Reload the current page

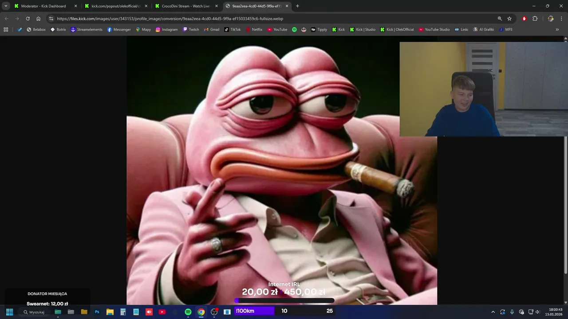click(x=28, y=19)
